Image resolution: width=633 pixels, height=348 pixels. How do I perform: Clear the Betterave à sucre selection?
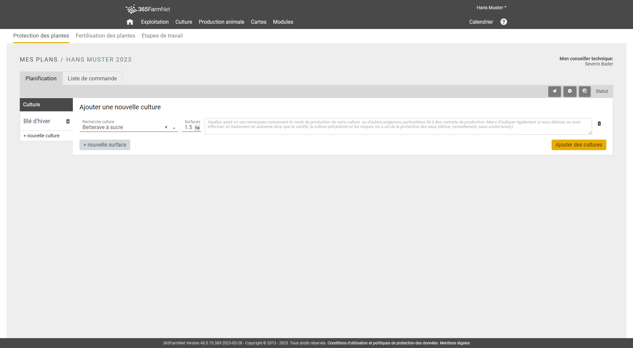166,127
